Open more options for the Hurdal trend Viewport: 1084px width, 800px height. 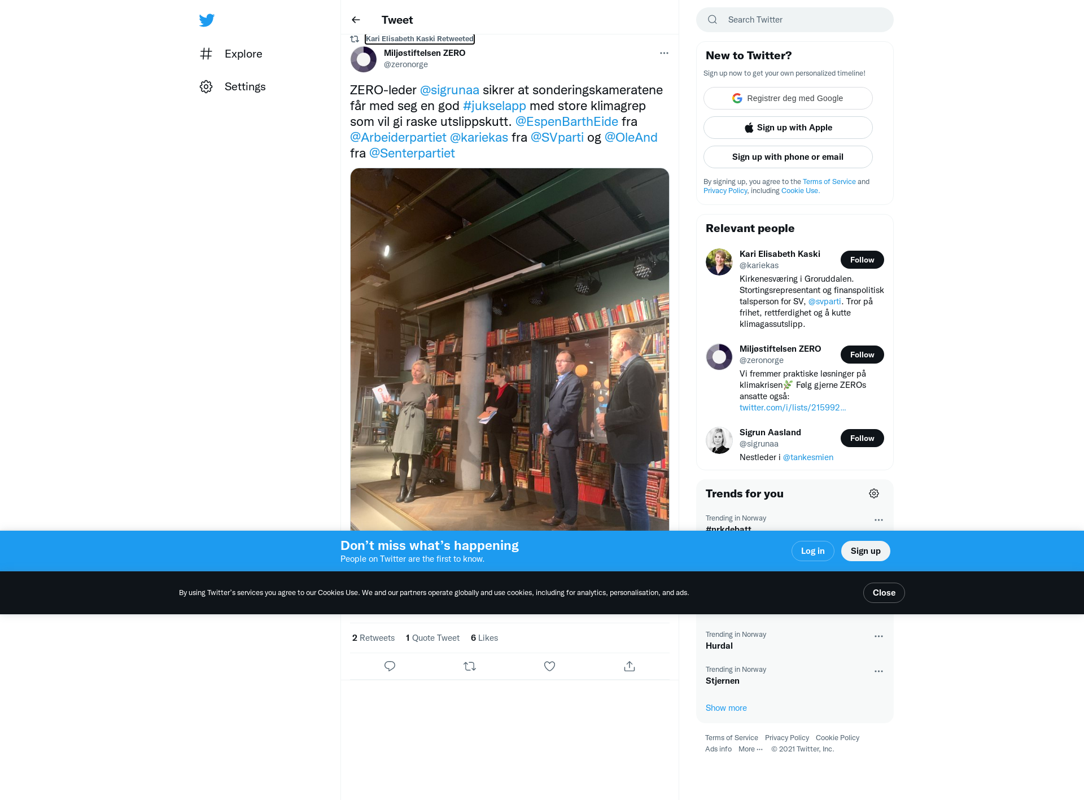(x=878, y=636)
